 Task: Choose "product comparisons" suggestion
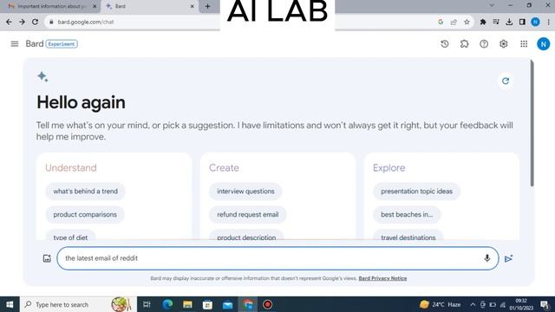pos(85,215)
